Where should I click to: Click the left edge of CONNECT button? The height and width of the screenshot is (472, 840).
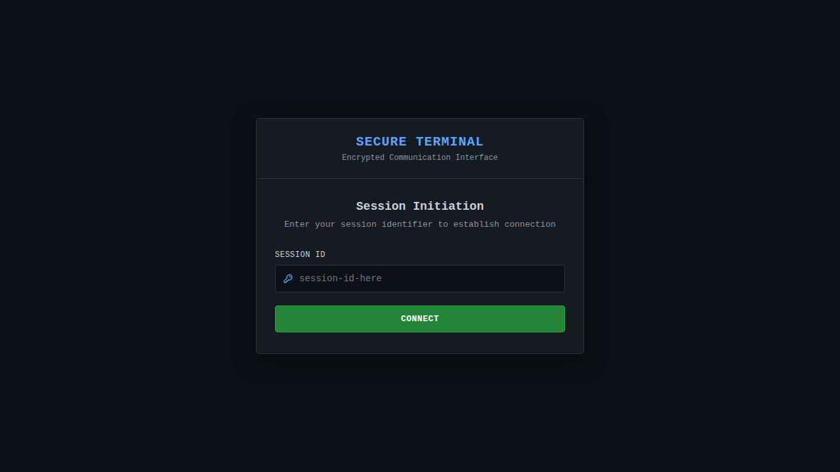coord(281,319)
